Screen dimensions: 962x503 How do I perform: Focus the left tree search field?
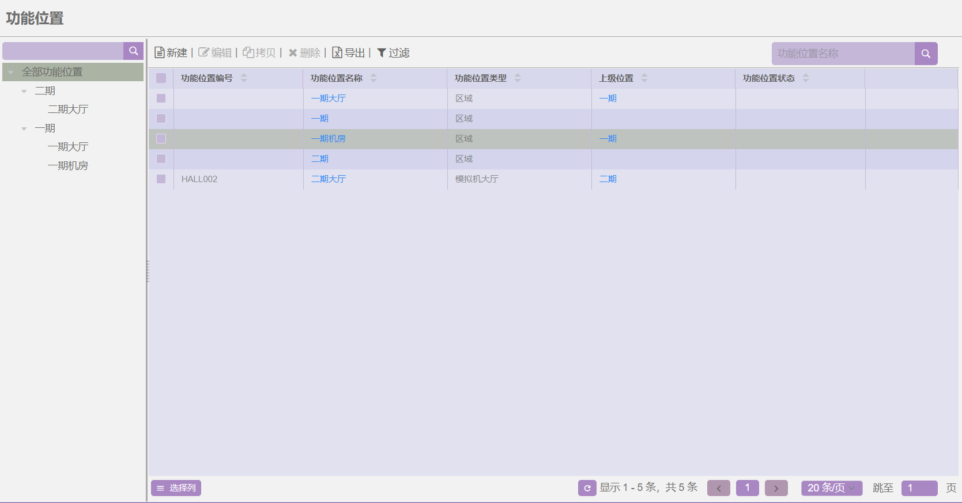pos(63,51)
